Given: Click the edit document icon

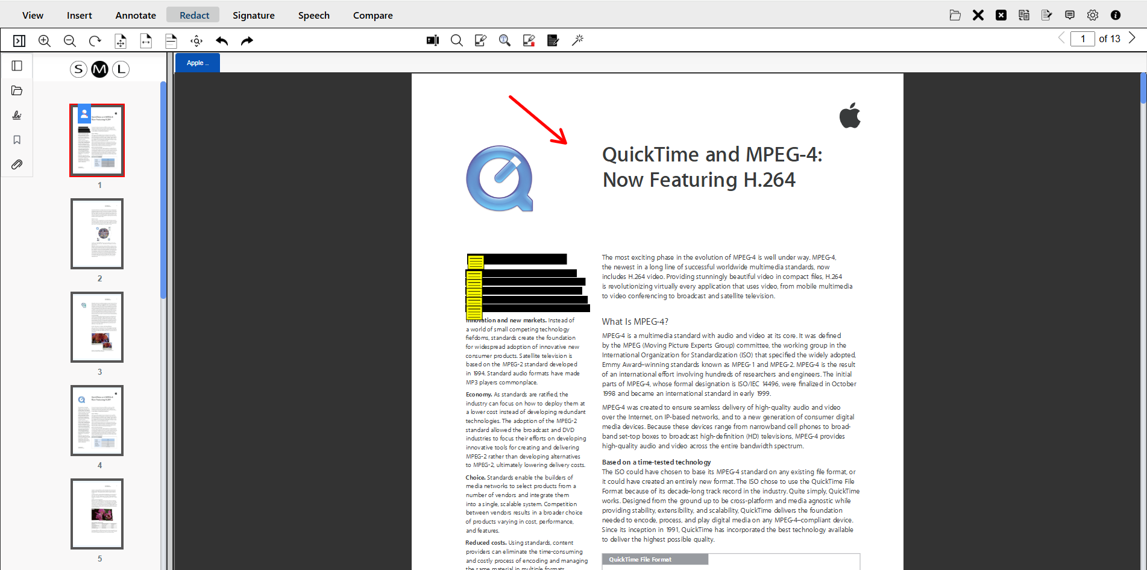Looking at the screenshot, I should [x=1047, y=15].
